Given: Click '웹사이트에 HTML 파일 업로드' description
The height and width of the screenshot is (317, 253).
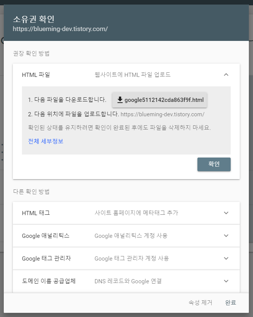Looking at the screenshot, I should coord(132,75).
